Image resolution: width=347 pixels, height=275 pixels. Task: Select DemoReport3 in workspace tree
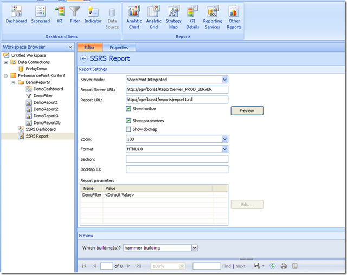46,116
